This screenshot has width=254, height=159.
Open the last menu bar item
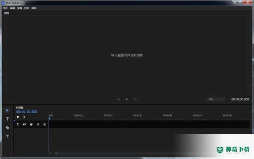pos(34,8)
